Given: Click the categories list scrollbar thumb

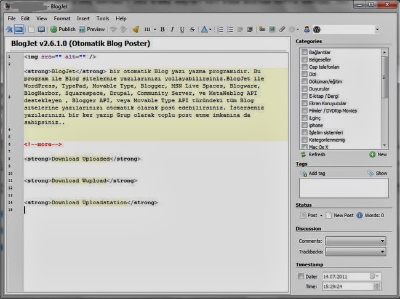Looking at the screenshot, I should pyautogui.click(x=384, y=77).
